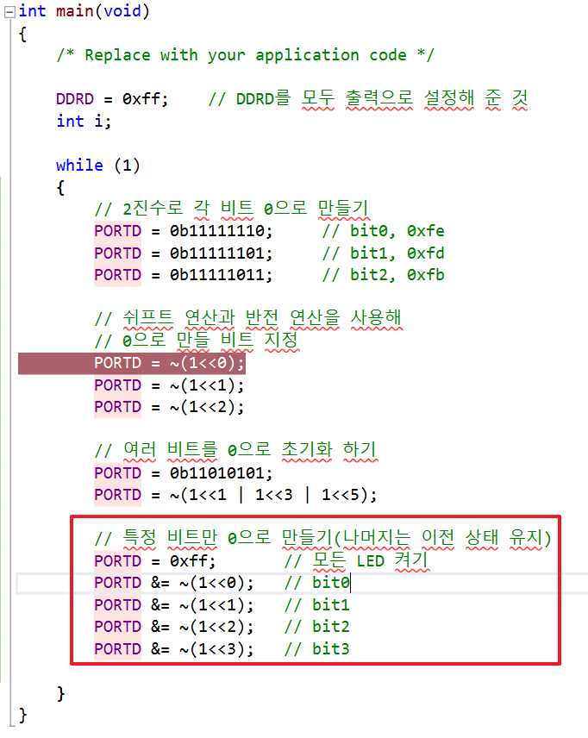This screenshot has width=588, height=738.
Task: Click the 'while (1)' line
Action: pos(98,166)
